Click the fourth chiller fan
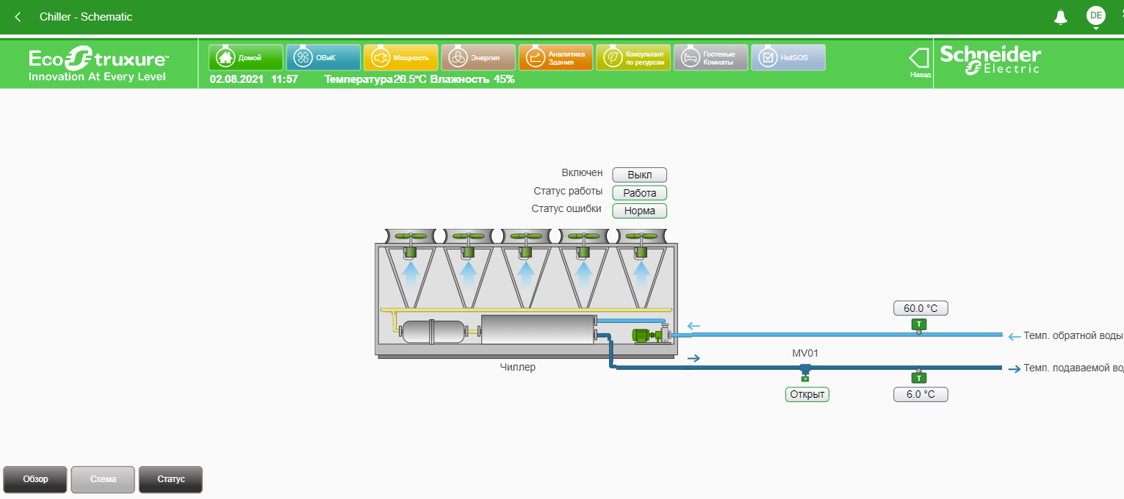Screen dimensions: 1124x499 pos(583,237)
